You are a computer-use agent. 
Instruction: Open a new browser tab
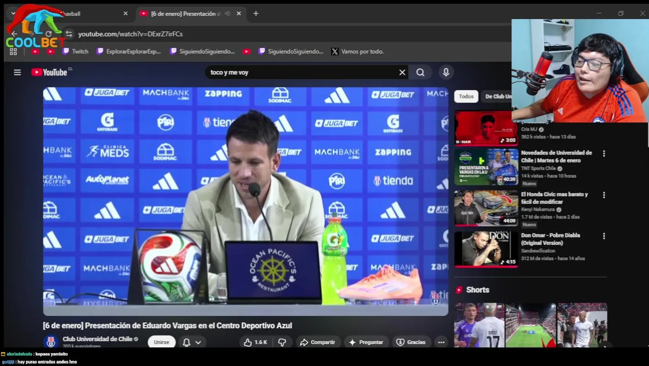(256, 14)
